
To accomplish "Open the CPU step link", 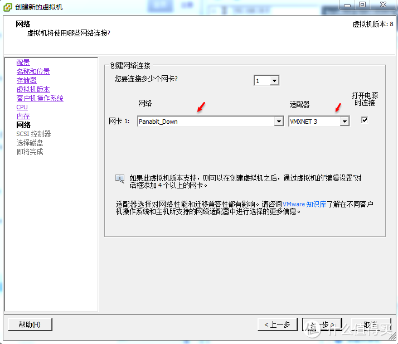I will (22, 107).
